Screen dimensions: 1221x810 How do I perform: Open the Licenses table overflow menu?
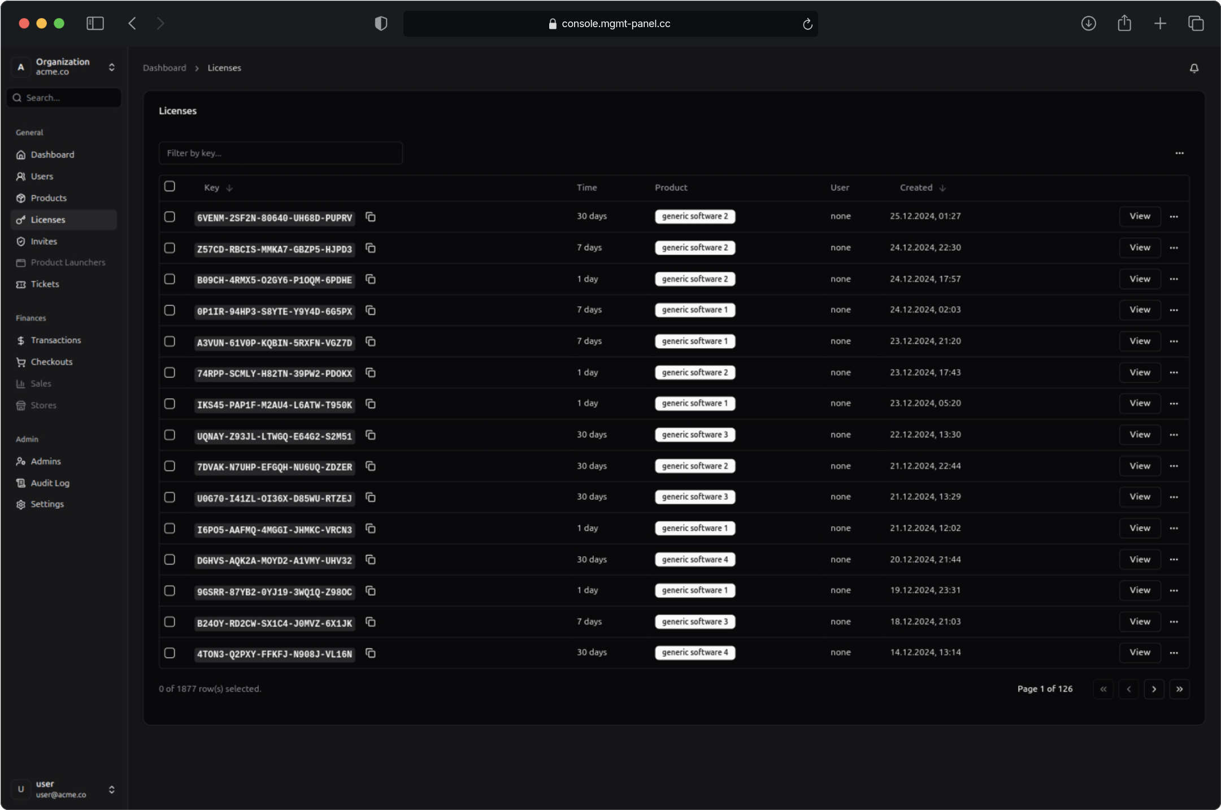[1180, 153]
